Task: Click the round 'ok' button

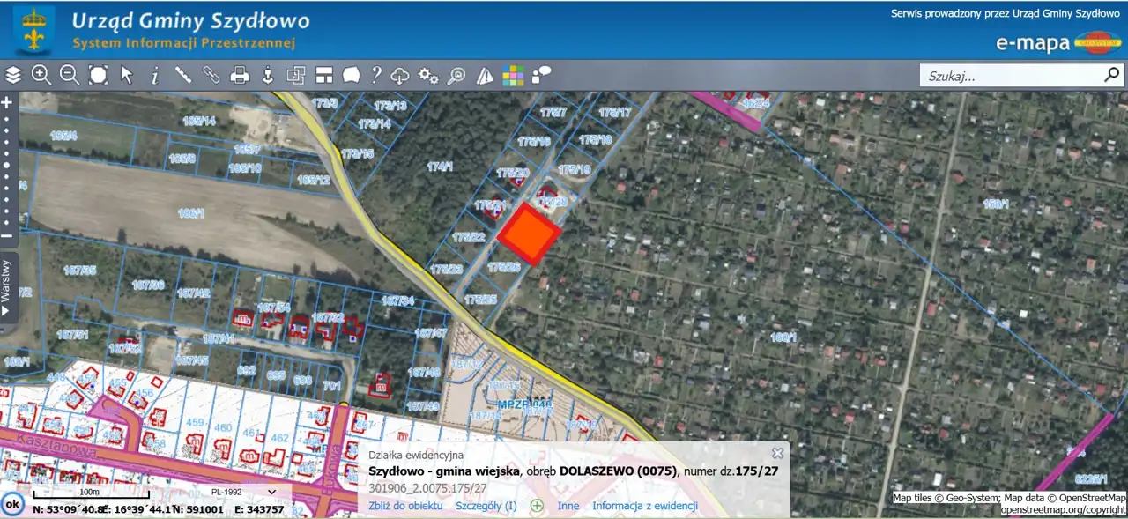Action: pos(12,504)
